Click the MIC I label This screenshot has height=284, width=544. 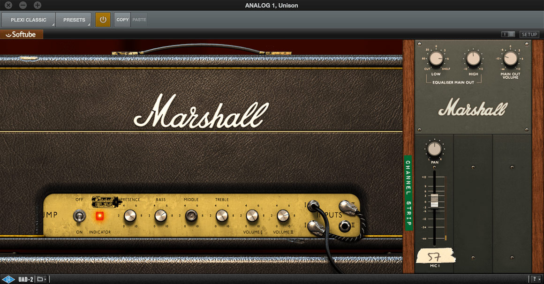[x=435, y=266]
